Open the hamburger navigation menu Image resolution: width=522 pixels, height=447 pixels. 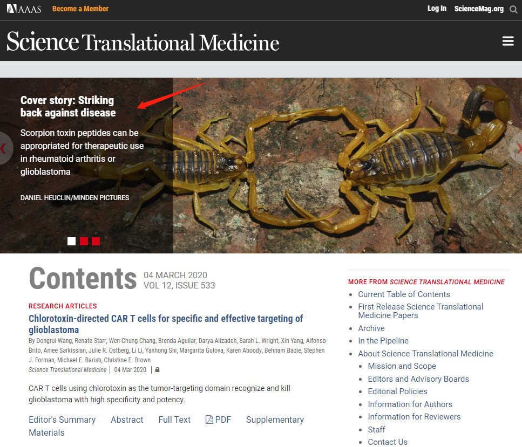tap(507, 42)
